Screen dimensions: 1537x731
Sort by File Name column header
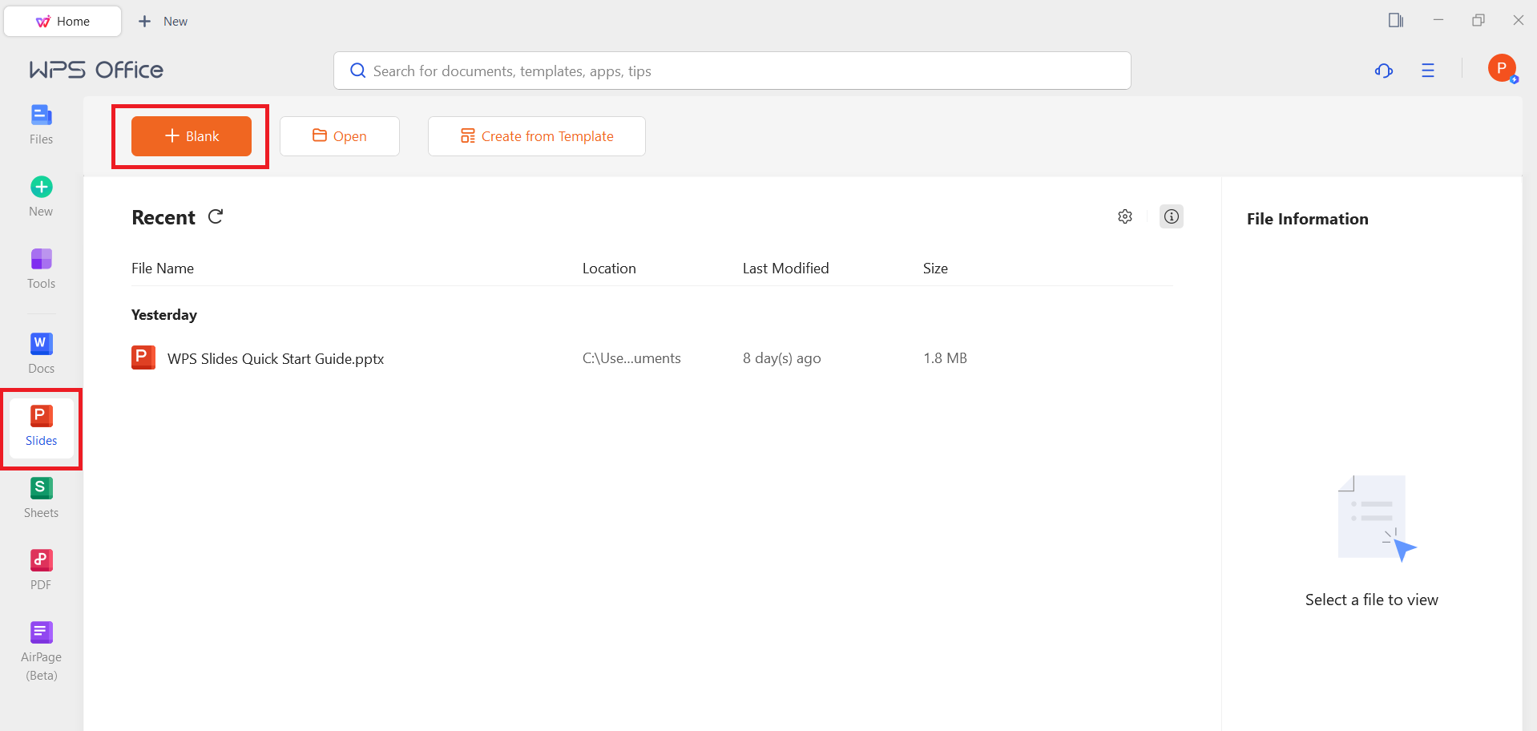163,269
